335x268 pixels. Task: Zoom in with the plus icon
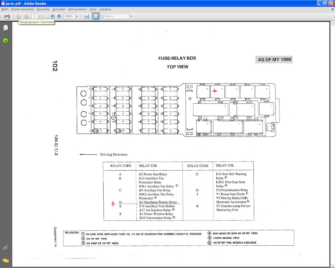tap(59, 16)
